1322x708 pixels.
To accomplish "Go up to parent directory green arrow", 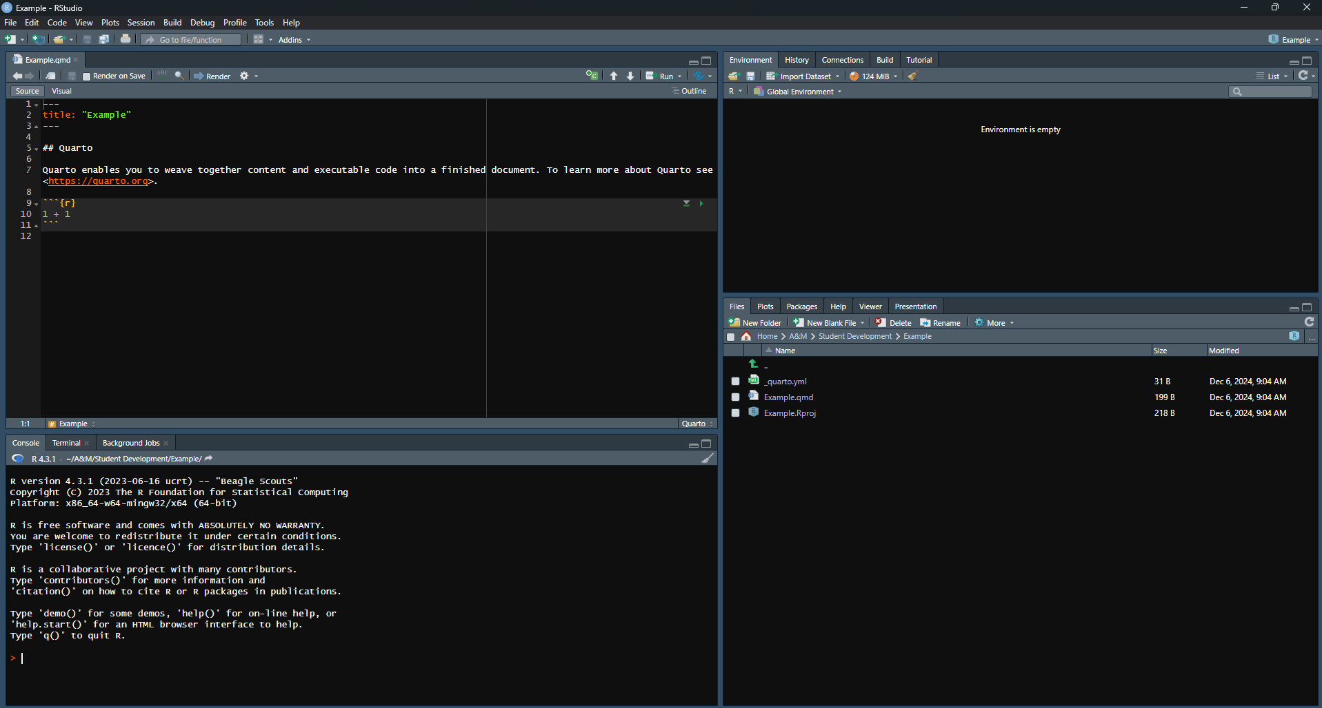I will click(x=753, y=364).
